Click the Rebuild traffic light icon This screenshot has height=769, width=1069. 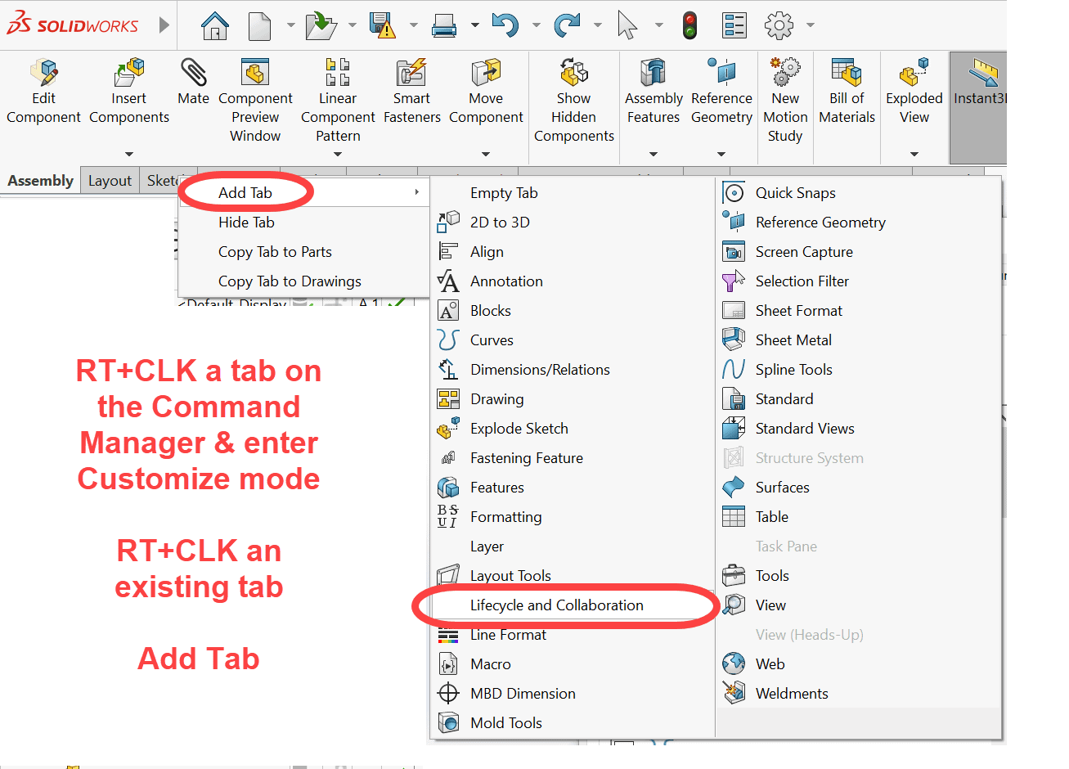click(689, 26)
